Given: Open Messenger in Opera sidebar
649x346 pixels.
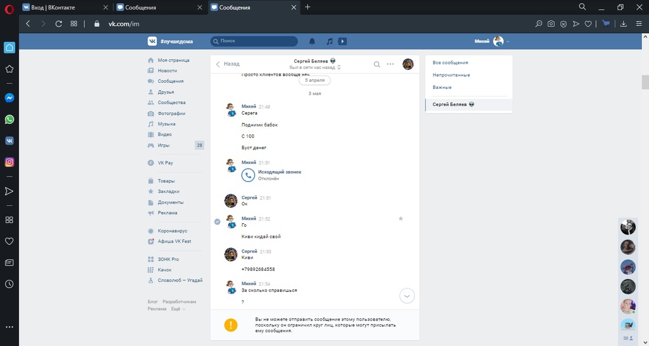Looking at the screenshot, I should (x=9, y=98).
